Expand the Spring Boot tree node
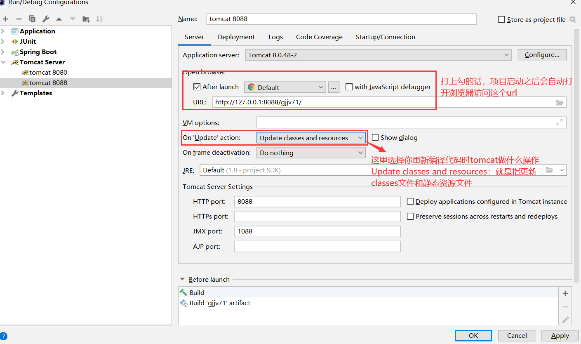 (3, 52)
